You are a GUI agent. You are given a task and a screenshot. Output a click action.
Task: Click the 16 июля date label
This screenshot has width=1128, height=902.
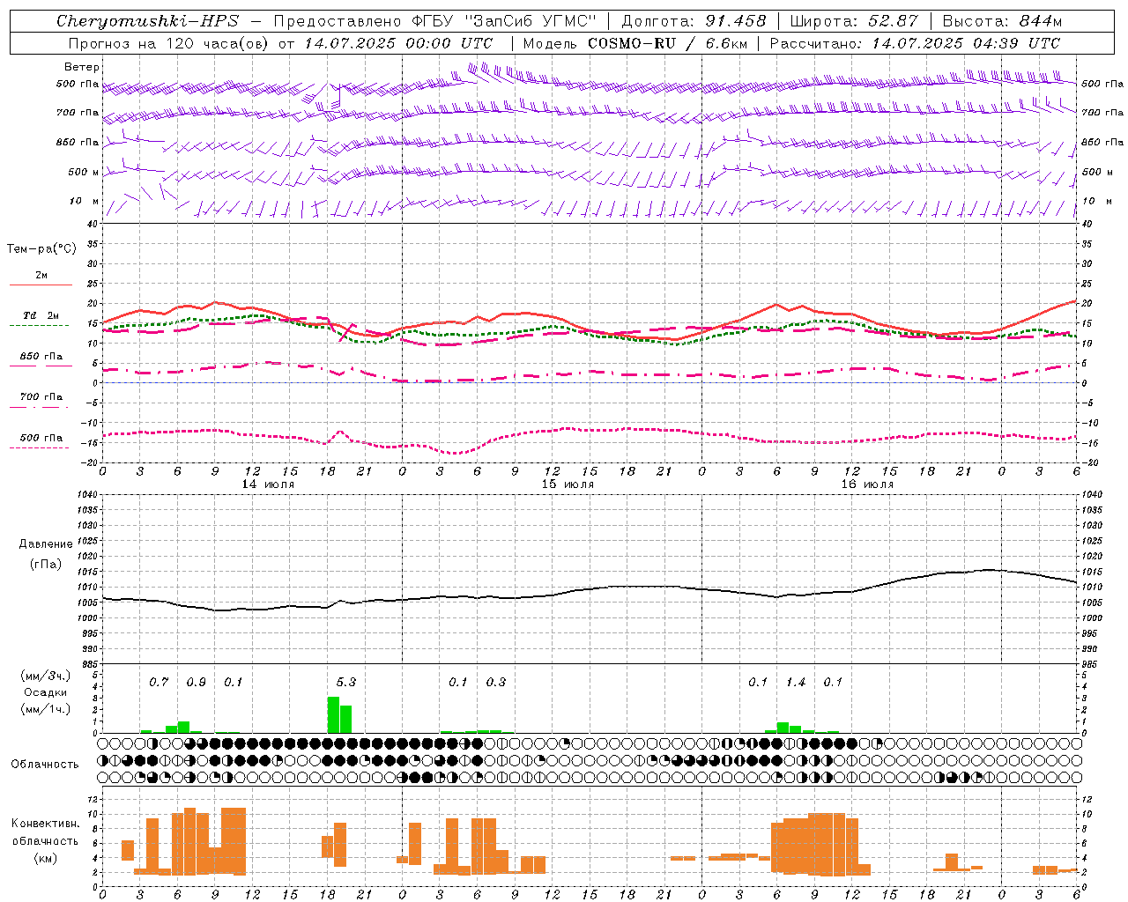[x=867, y=484]
